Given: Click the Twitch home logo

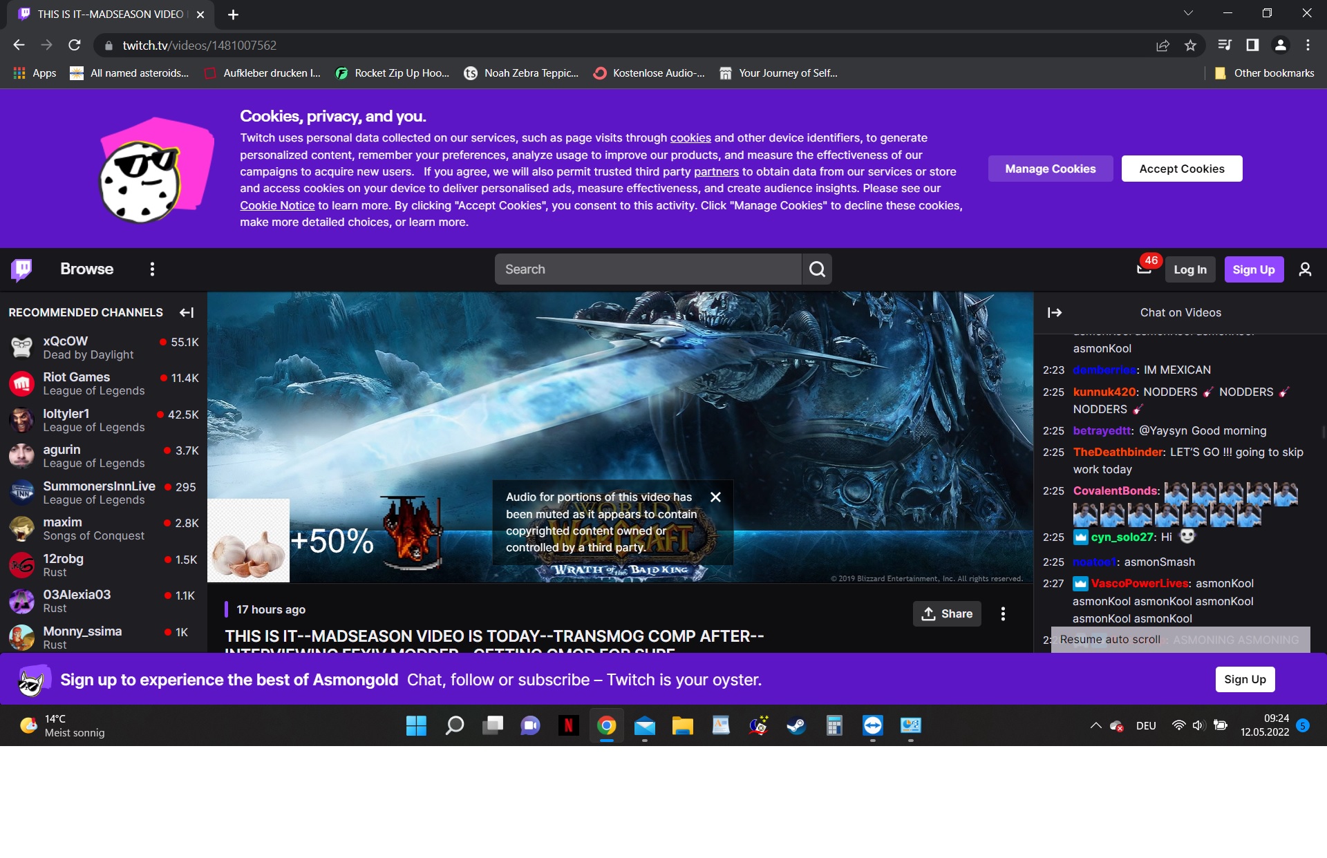Looking at the screenshot, I should 21,269.
